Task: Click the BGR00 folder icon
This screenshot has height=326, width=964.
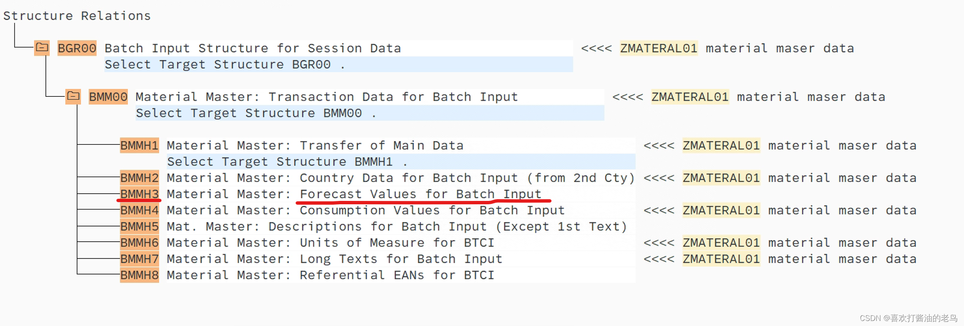Action: 41,48
